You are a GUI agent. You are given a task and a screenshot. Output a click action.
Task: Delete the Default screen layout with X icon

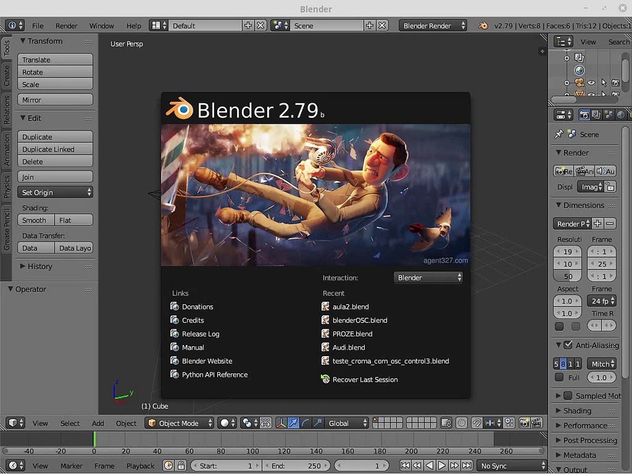[261, 26]
